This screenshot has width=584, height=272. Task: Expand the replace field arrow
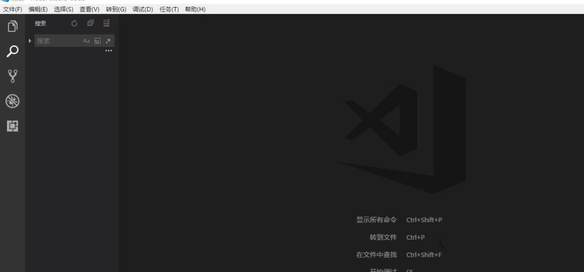tap(30, 41)
